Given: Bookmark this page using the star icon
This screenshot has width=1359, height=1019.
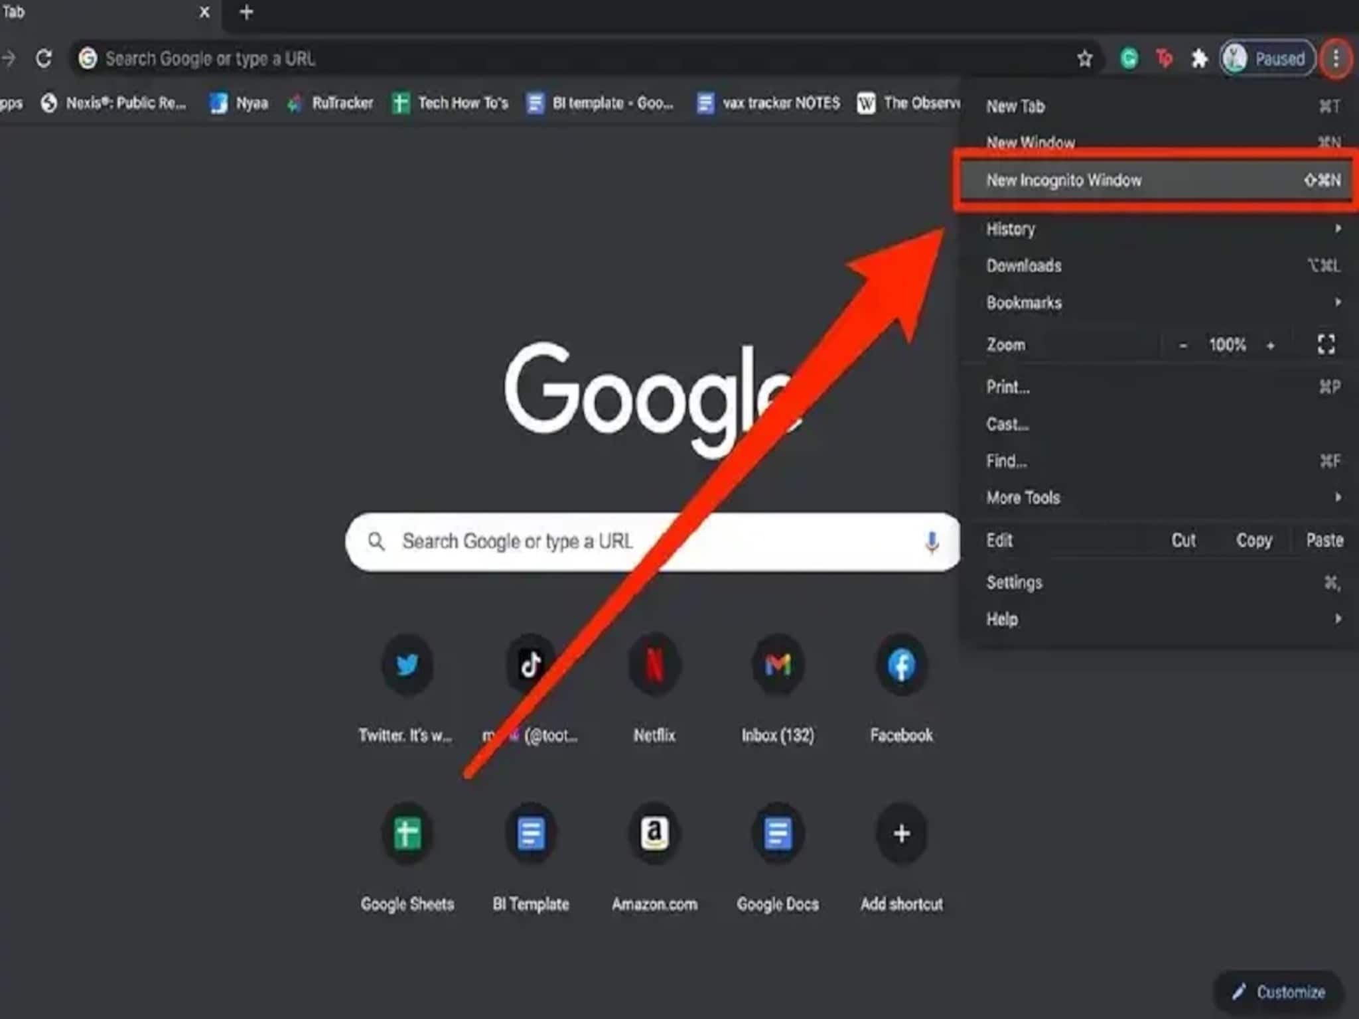Looking at the screenshot, I should [1084, 58].
